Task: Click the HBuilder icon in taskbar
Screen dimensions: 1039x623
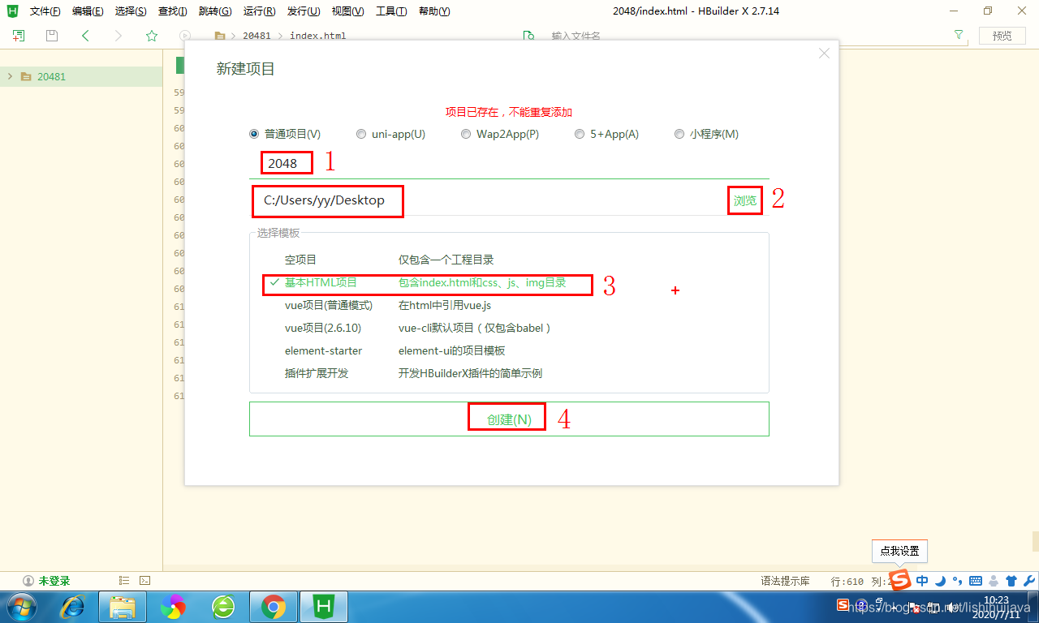Action: pos(324,607)
